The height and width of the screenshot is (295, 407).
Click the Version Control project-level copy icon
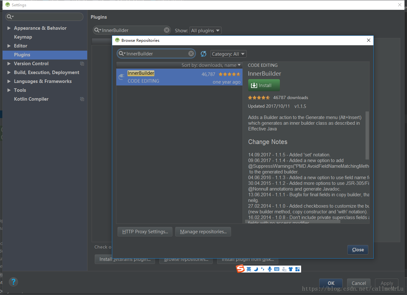click(x=82, y=64)
